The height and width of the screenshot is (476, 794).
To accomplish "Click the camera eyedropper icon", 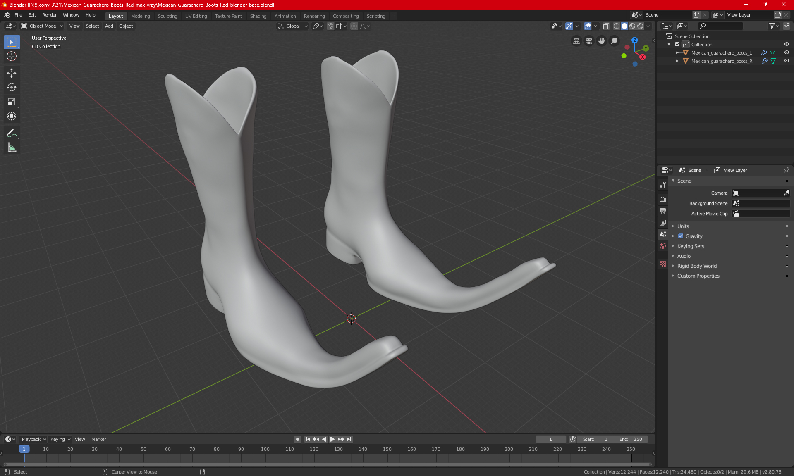I will coord(786,193).
